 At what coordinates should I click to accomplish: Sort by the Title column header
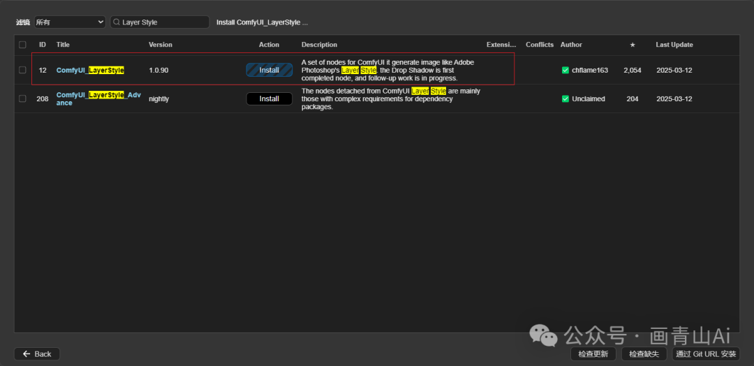[63, 45]
